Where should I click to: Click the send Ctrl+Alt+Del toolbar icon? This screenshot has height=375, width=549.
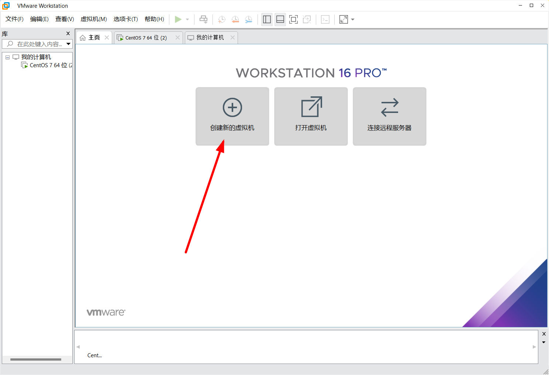(x=203, y=19)
